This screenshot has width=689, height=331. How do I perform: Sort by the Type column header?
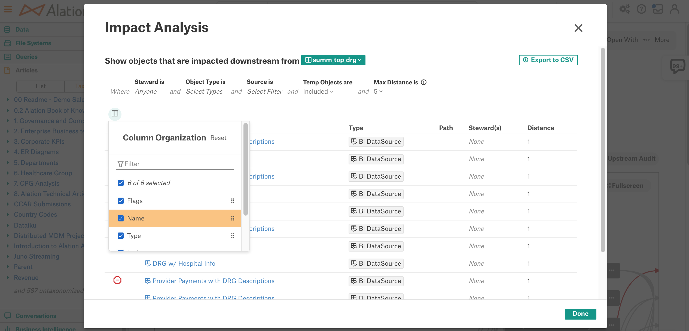click(x=356, y=128)
